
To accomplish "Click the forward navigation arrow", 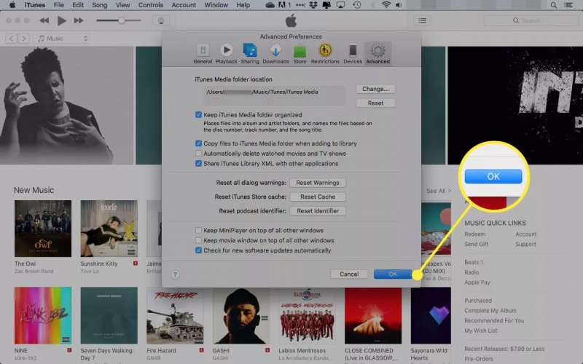I will pos(23,39).
